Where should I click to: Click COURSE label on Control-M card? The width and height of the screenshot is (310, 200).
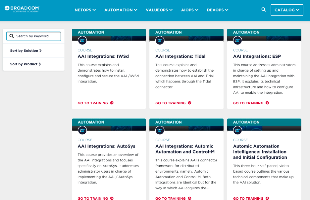pyautogui.click(x=163, y=140)
